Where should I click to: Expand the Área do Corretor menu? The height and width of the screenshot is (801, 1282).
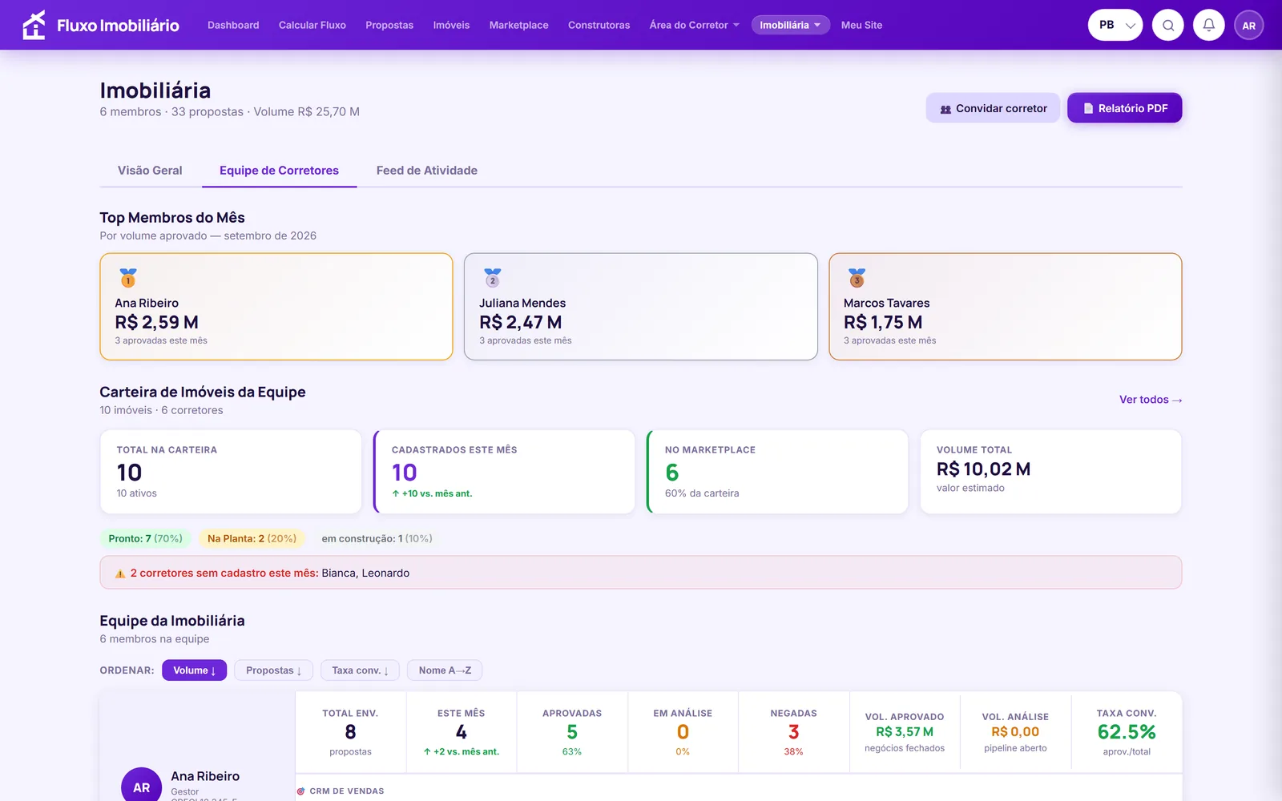[695, 25]
